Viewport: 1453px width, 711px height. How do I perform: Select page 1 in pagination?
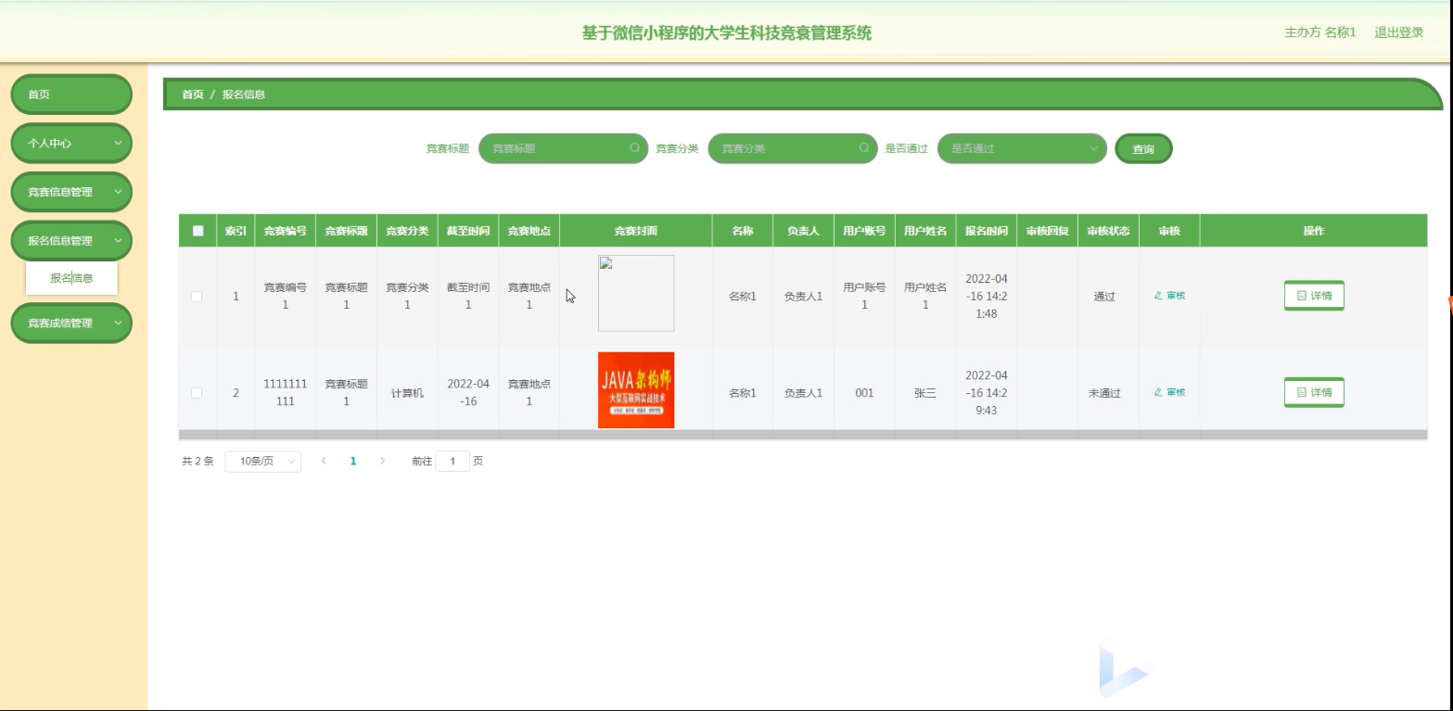353,461
